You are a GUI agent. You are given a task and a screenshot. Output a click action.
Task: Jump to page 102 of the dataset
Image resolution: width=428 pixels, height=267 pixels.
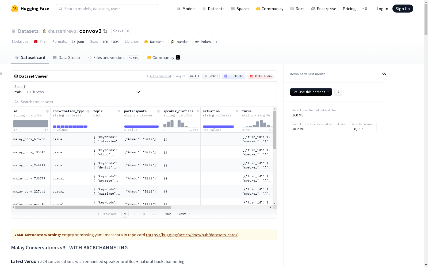(x=168, y=214)
